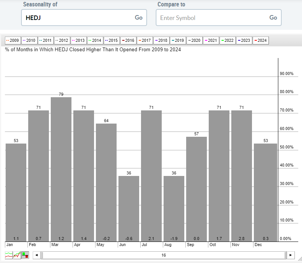Toggle the 2016 year overlay

coord(129,40)
